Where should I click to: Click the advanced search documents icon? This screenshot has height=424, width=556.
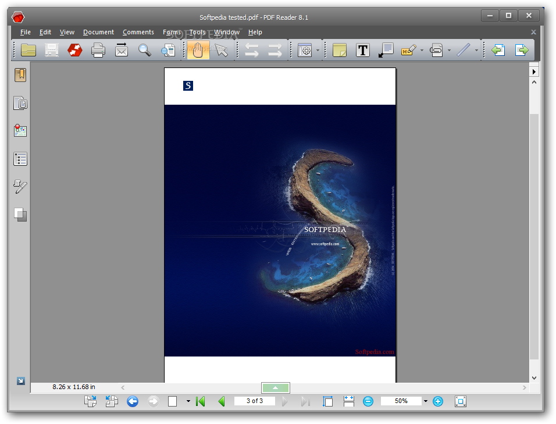click(168, 50)
